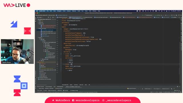This screenshot has height=103, width=183.
Task: Open the VCS menu
Action: (90, 11)
